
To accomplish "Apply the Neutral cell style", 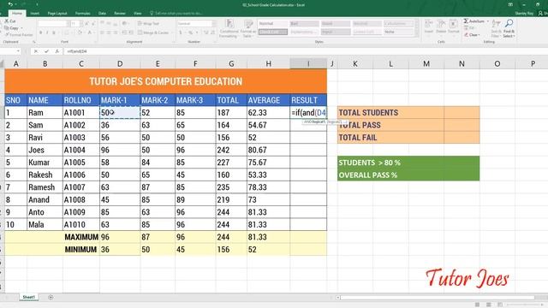I will [366, 23].
